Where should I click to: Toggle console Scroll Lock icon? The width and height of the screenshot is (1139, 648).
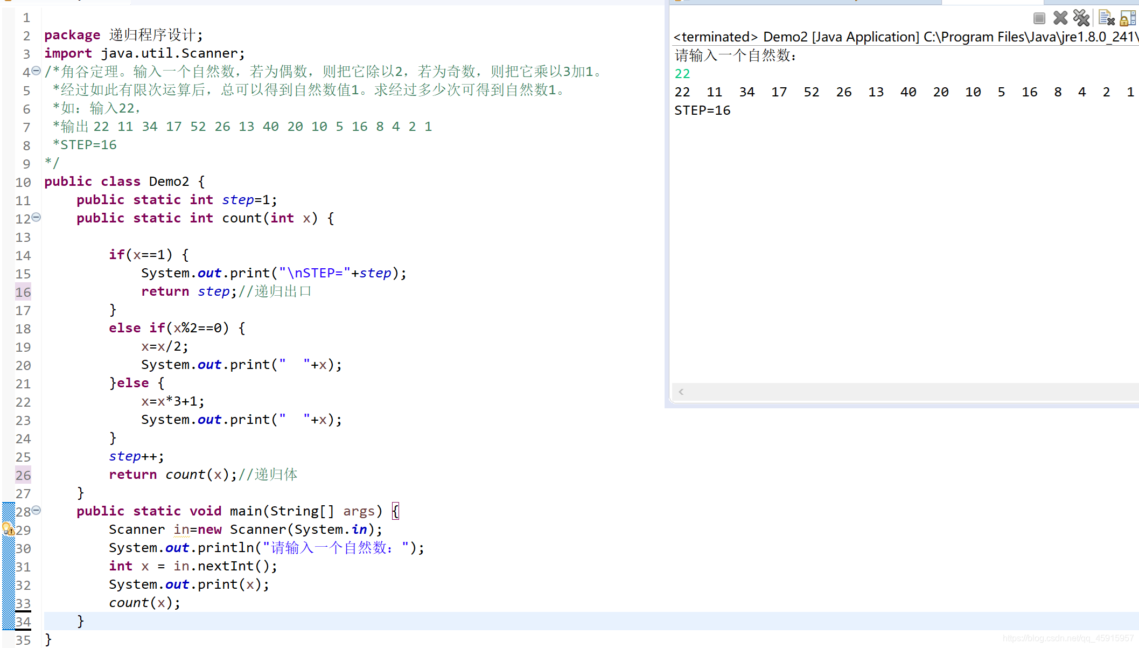point(1128,18)
